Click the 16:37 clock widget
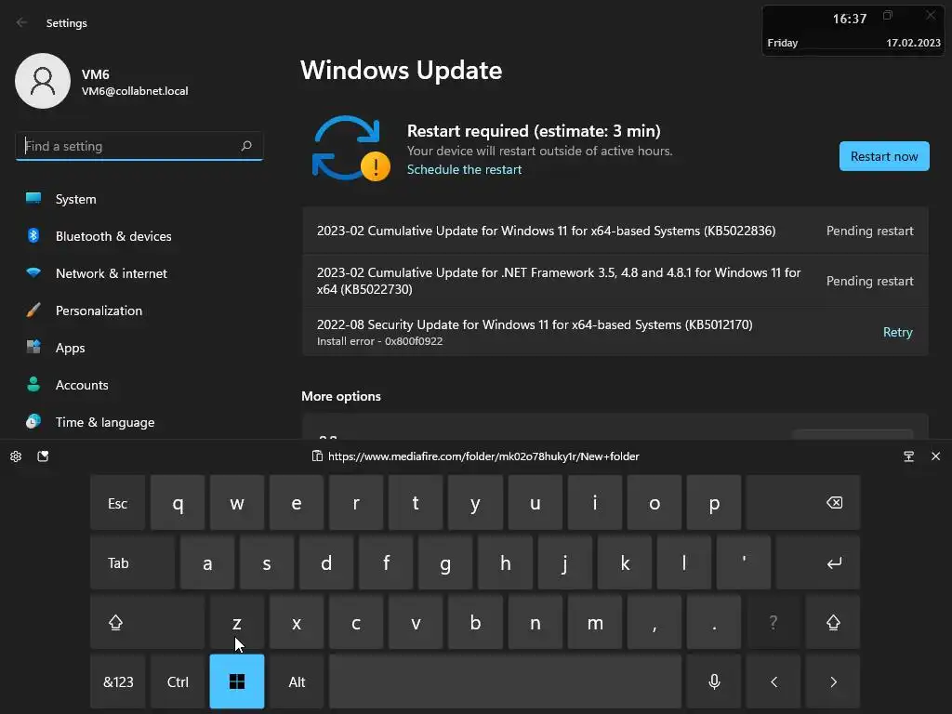 [x=850, y=19]
